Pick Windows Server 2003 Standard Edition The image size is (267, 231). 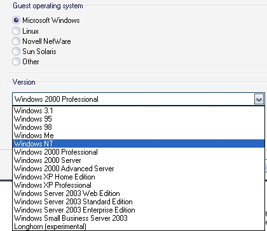139,202
